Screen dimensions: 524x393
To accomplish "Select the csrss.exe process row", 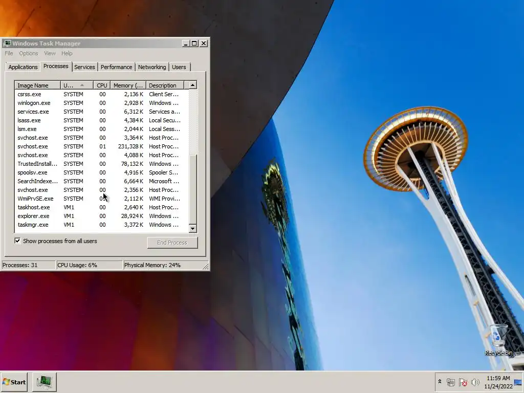I will [x=102, y=94].
